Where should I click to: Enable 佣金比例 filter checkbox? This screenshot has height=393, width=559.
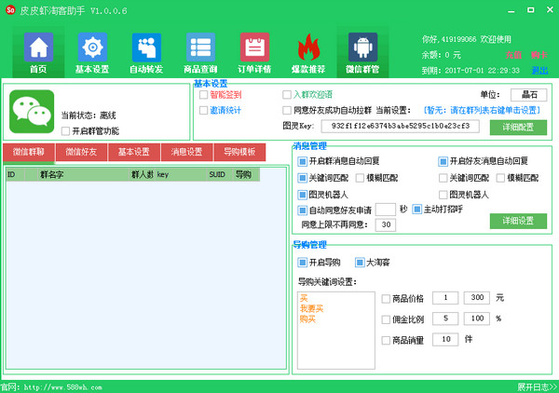(386, 319)
